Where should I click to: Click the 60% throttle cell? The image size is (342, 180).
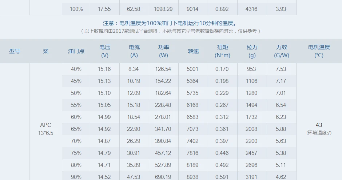[x=76, y=117]
